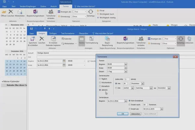
Task: Click Weiterleiten in event window ribbon
Action: [x=69, y=44]
